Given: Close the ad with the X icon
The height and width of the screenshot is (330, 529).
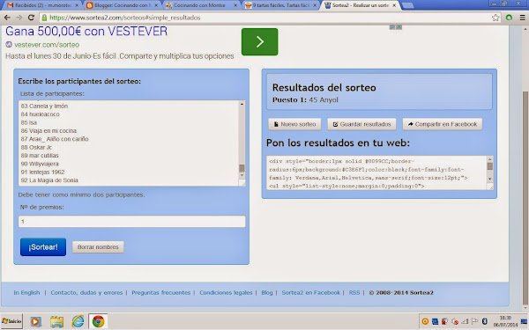Looking at the screenshot, I should tap(399, 27).
